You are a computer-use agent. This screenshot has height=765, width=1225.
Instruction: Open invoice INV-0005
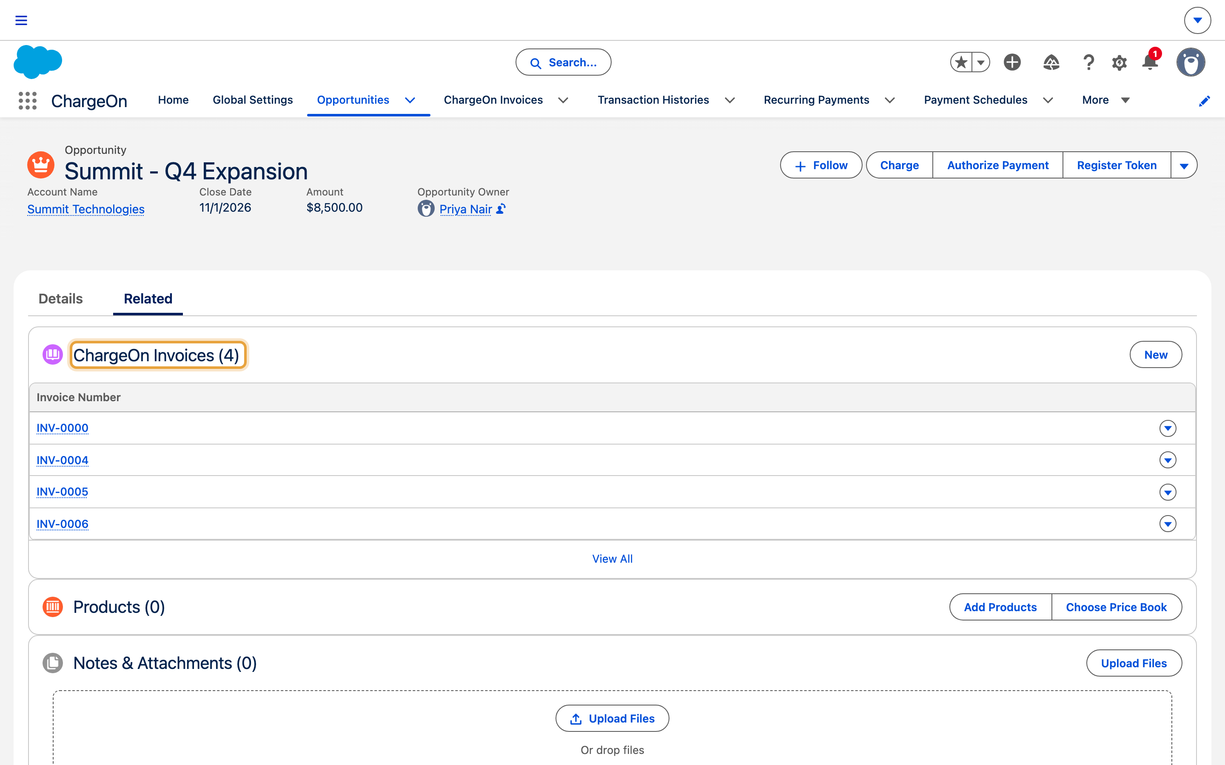click(x=62, y=492)
